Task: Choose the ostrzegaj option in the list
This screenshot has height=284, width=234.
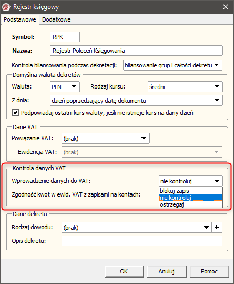Action: coord(191,204)
